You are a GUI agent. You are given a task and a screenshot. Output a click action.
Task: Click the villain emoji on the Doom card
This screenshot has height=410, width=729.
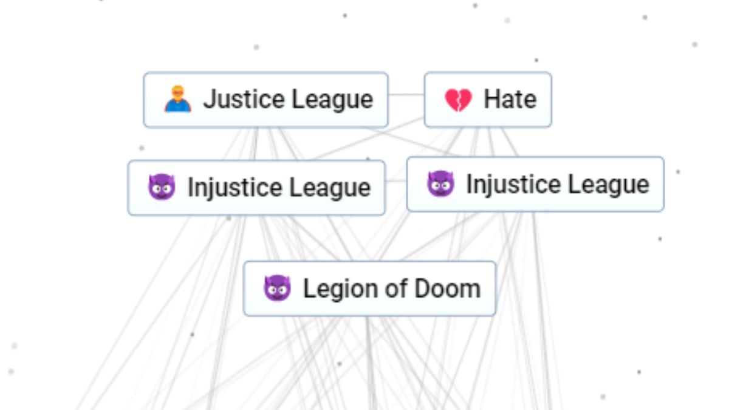click(x=277, y=287)
